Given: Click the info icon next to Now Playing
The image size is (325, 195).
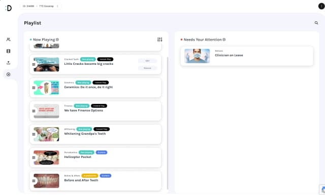Looking at the screenshot, I should tap(57, 40).
